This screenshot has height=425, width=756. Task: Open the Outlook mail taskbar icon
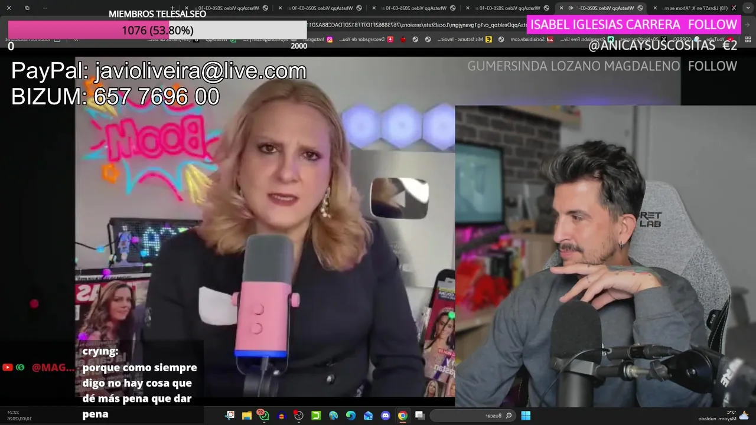[x=368, y=416]
